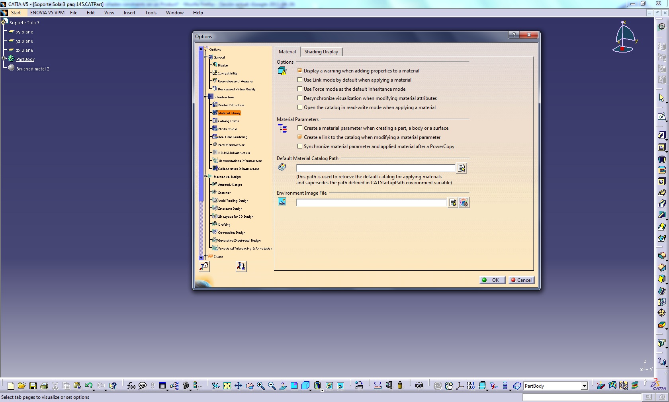Collapse the Infrastructure node in options tree
Screen dimensions: 669x402
tap(206, 97)
